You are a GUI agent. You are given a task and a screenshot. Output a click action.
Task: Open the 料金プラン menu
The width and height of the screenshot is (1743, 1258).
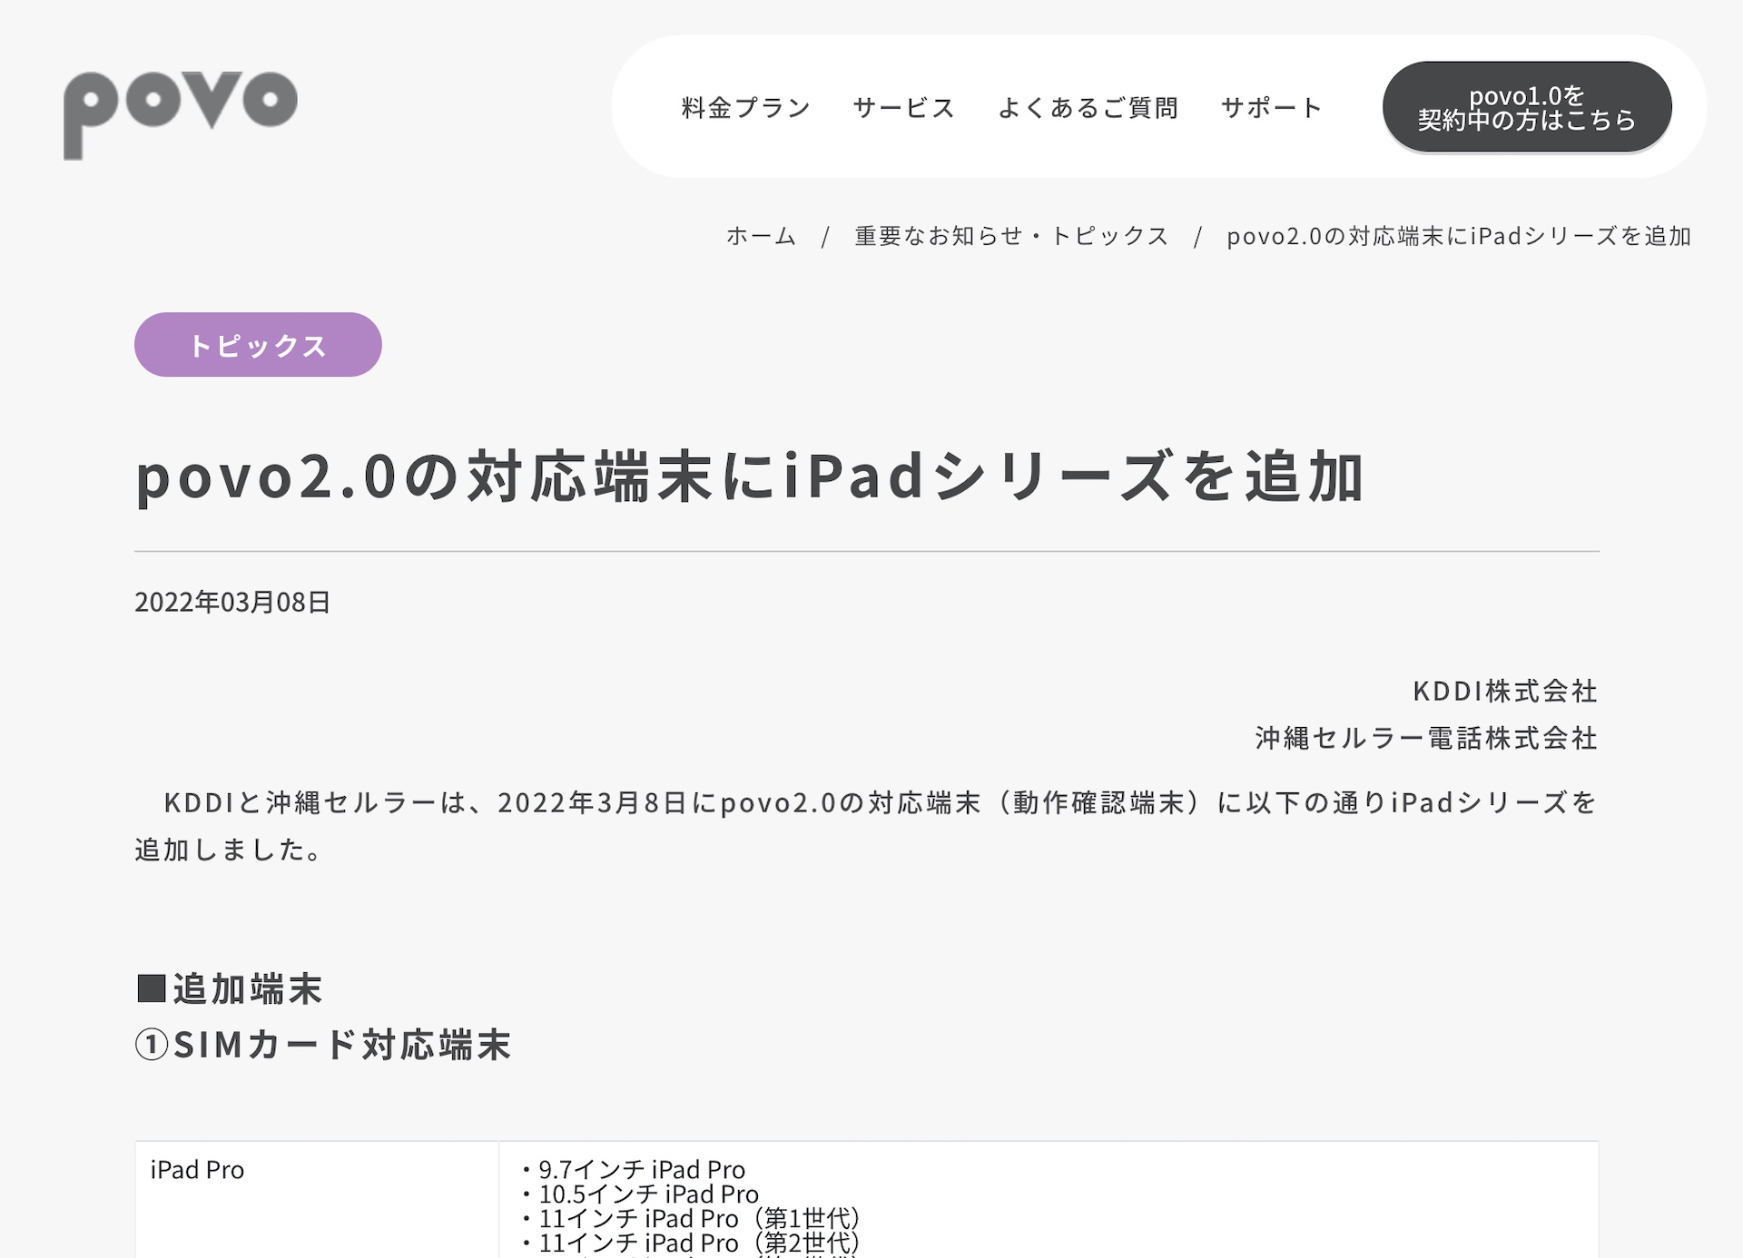pos(745,108)
